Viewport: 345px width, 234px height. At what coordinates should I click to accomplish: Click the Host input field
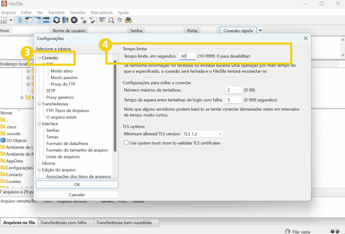(30, 30)
